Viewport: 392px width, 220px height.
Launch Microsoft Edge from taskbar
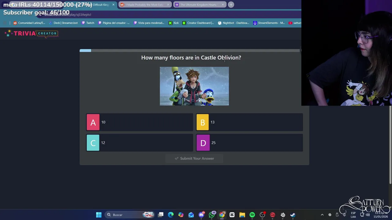click(171, 215)
